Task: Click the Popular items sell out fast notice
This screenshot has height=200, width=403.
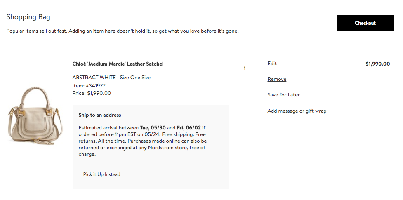Action: pyautogui.click(x=123, y=31)
